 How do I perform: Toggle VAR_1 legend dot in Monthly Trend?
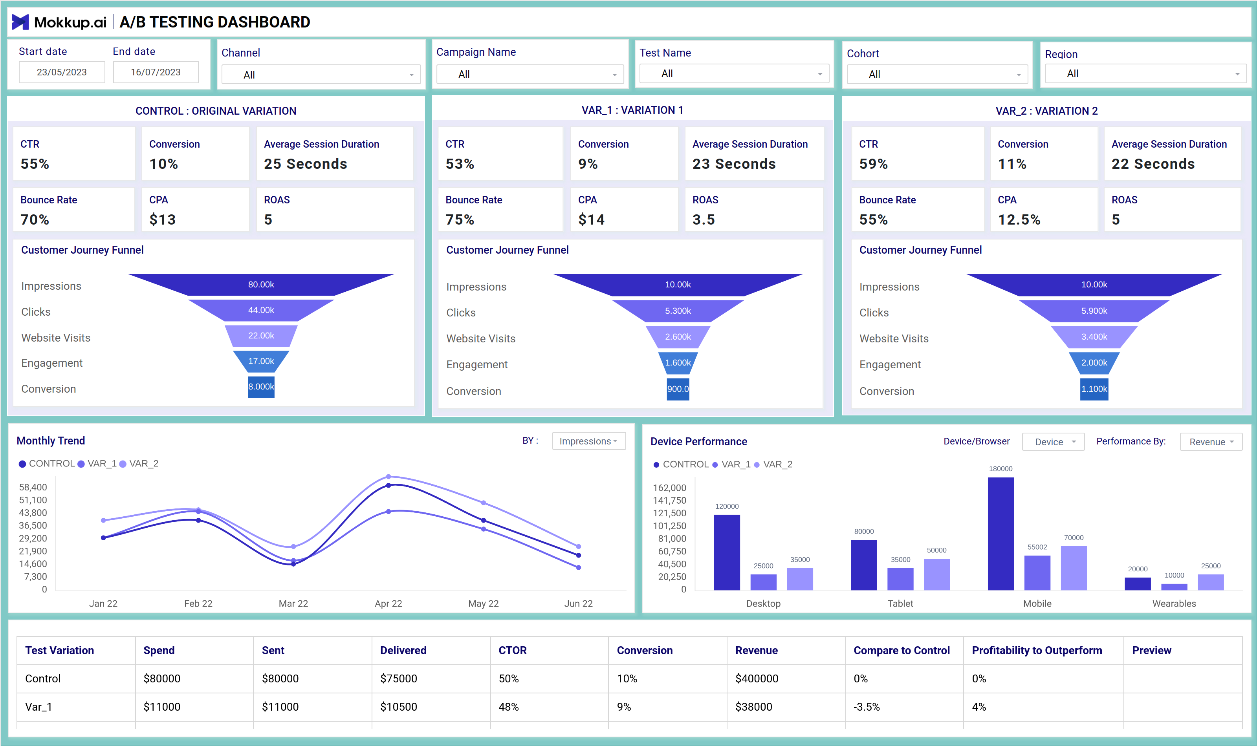click(x=81, y=463)
